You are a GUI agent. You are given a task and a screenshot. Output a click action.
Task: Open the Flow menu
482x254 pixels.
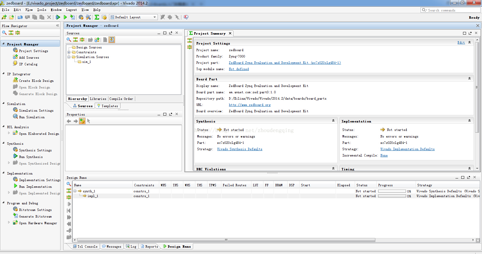[x=29, y=10]
